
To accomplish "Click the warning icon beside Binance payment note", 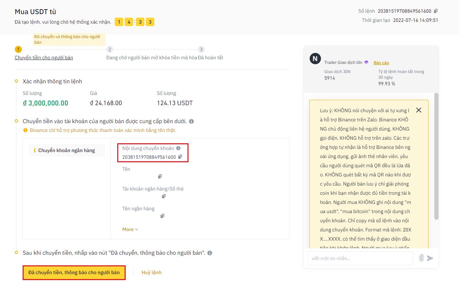I will coord(25,130).
